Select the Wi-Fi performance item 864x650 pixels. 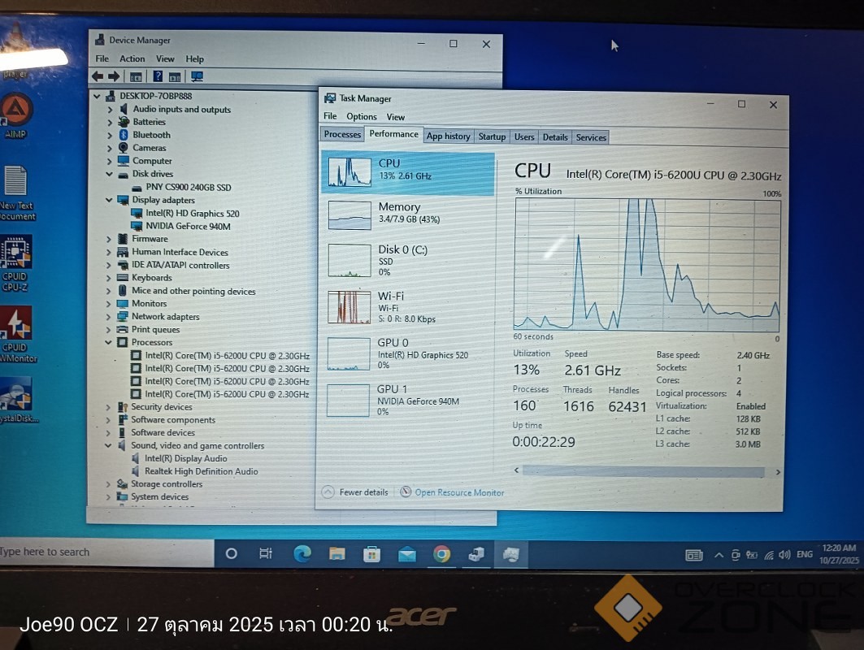coord(408,307)
